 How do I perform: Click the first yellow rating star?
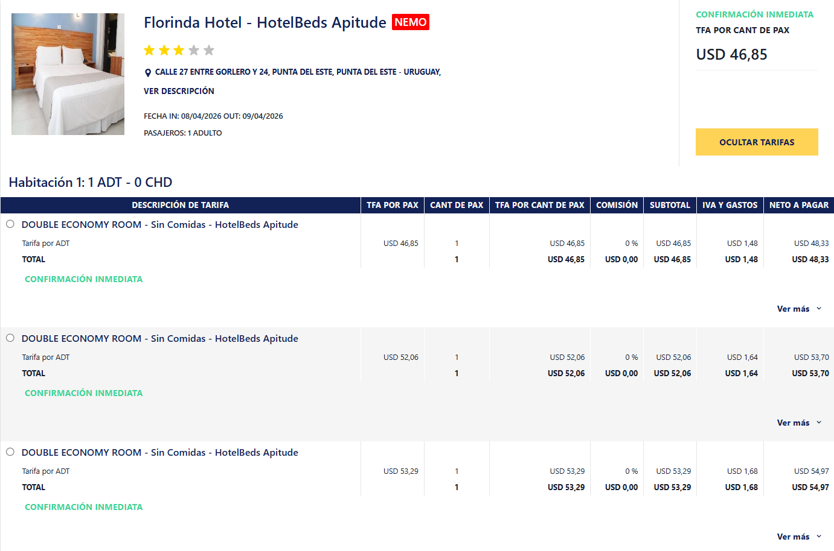tap(149, 50)
